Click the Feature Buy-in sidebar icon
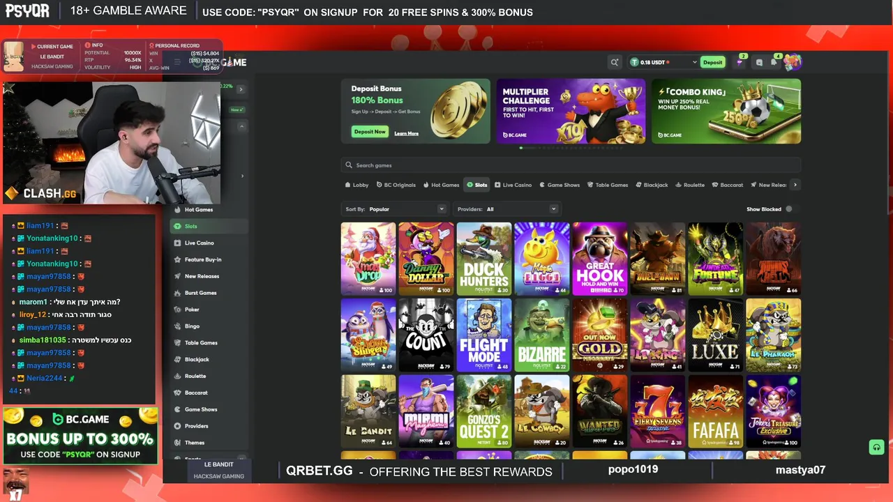 coord(177,259)
